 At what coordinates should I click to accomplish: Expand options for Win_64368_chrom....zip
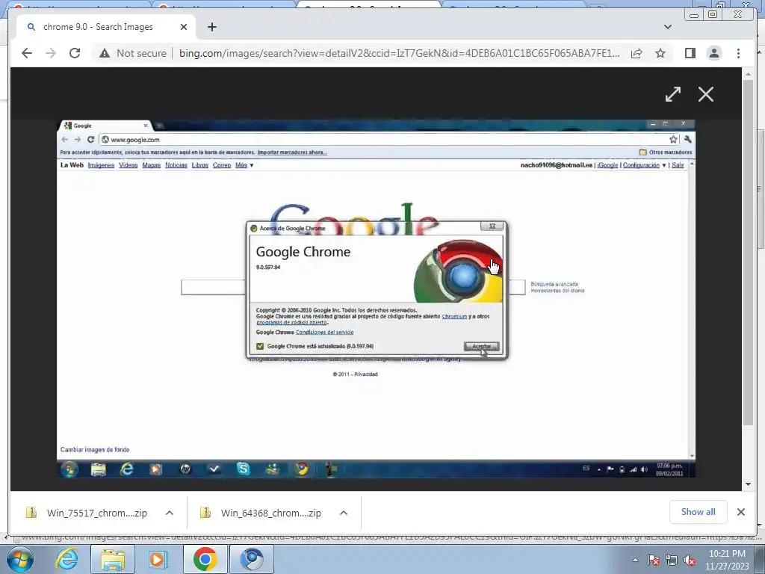click(x=344, y=513)
